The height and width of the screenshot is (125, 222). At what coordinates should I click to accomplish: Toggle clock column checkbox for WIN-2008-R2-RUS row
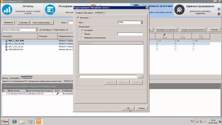pos(194,49)
